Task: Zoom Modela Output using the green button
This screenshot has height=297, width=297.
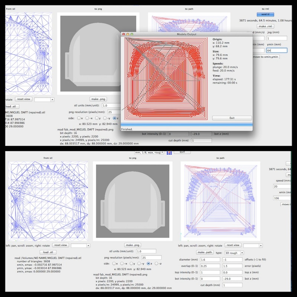Action: click(132, 34)
